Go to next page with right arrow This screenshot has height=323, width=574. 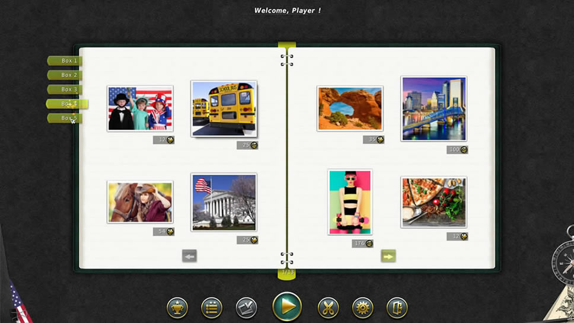point(388,256)
